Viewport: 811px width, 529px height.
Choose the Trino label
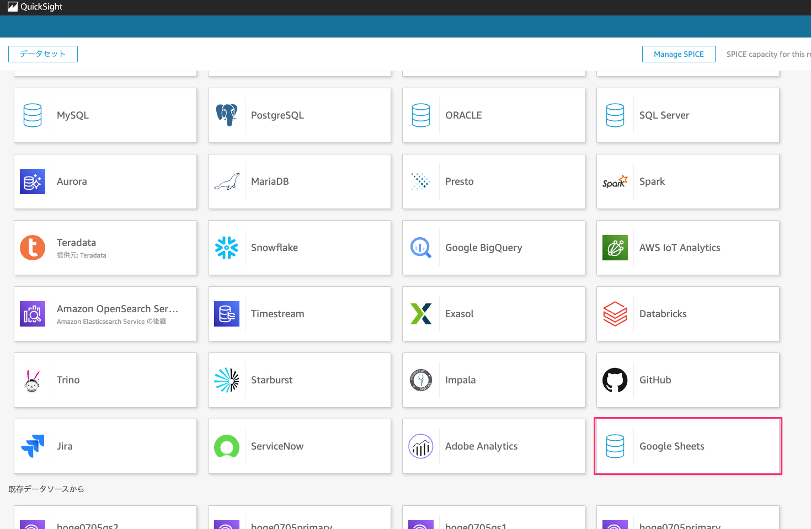(x=68, y=380)
